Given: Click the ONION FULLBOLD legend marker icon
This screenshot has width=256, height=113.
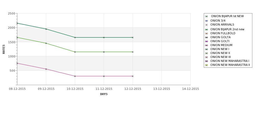Looking at the screenshot, I should tap(207, 33).
